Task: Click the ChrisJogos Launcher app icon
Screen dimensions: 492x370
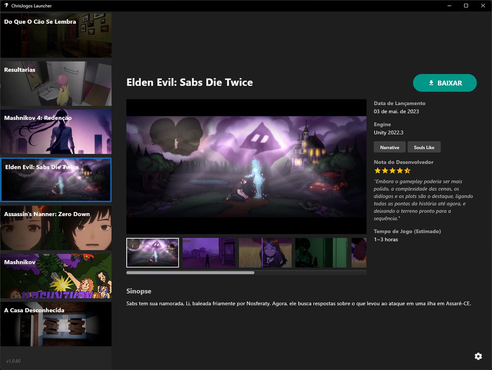Action: 6,6
